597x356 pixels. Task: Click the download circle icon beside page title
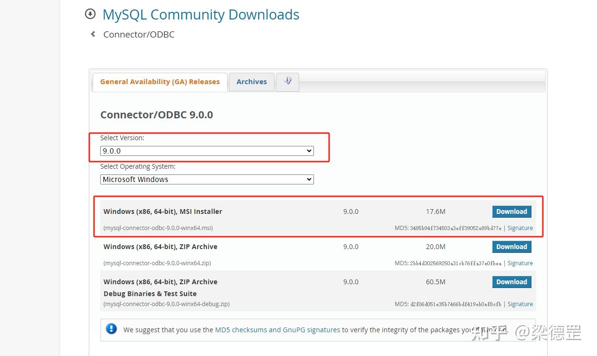coord(90,14)
